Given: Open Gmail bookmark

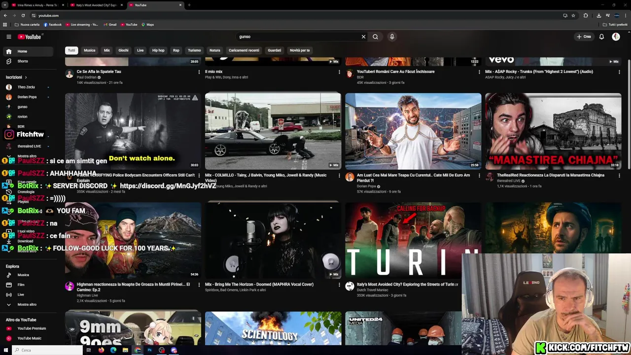Looking at the screenshot, I should pyautogui.click(x=110, y=25).
